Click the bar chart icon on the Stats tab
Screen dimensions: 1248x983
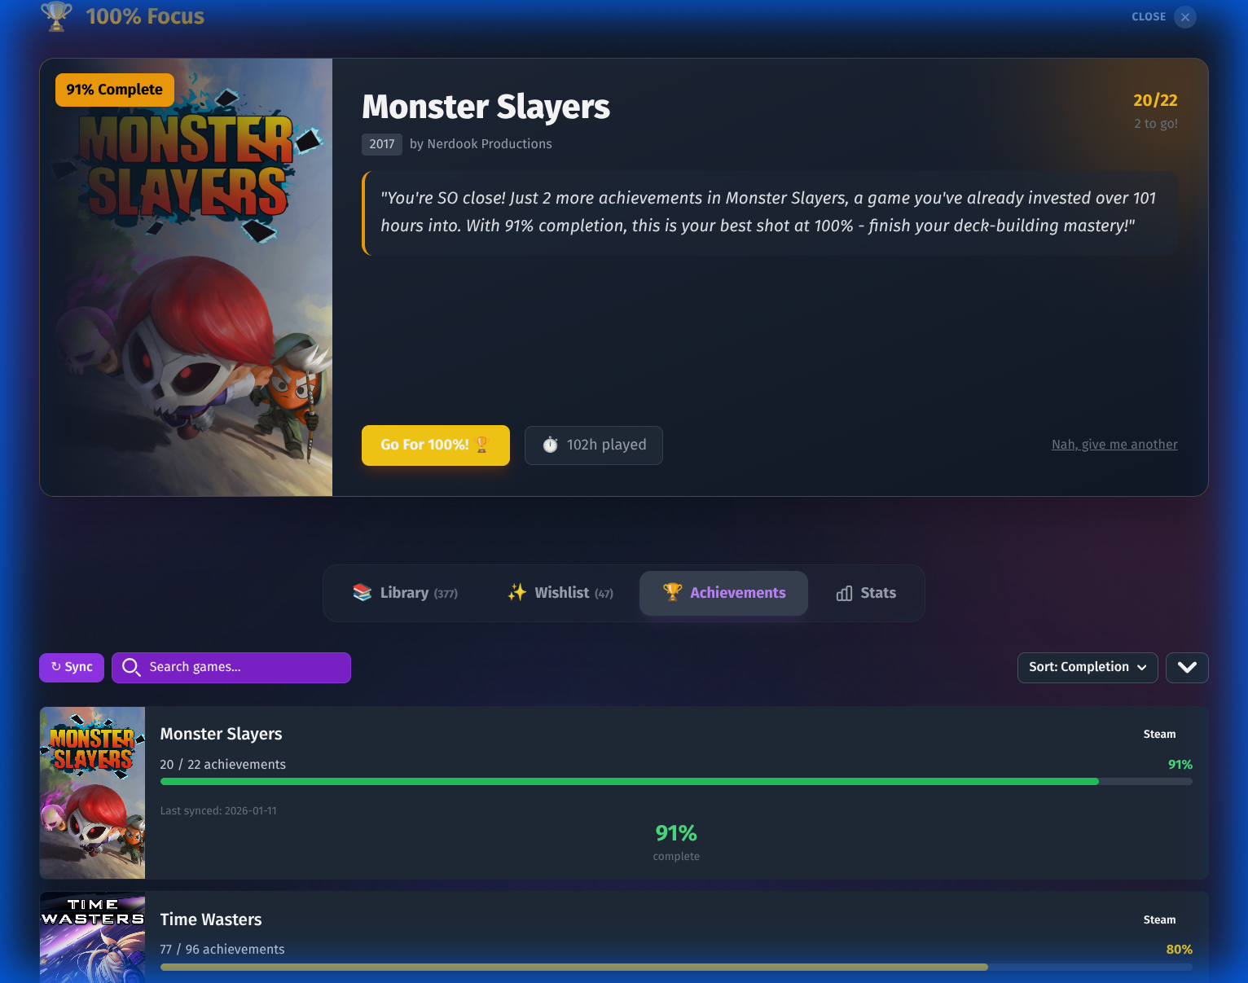(x=845, y=594)
